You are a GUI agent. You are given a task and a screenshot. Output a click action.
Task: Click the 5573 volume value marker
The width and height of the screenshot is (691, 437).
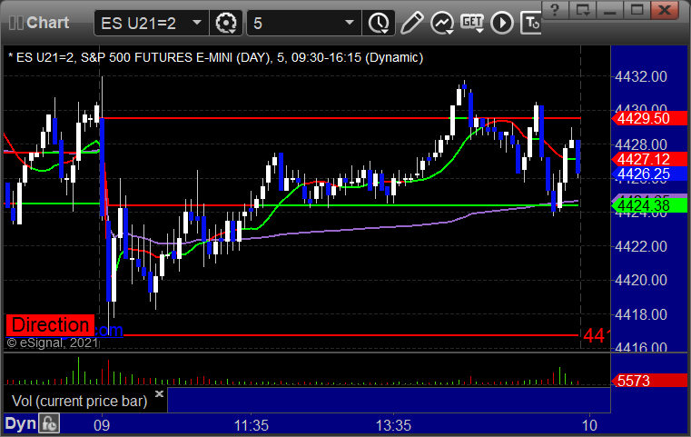(649, 381)
